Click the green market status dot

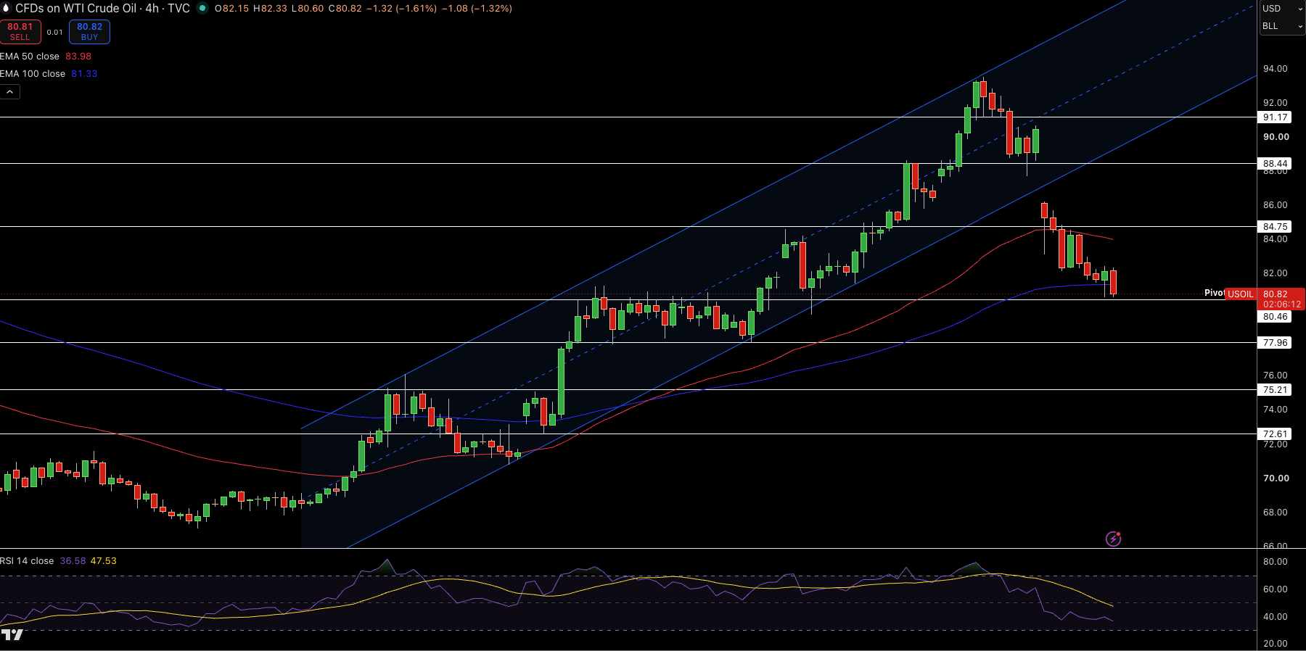202,8
